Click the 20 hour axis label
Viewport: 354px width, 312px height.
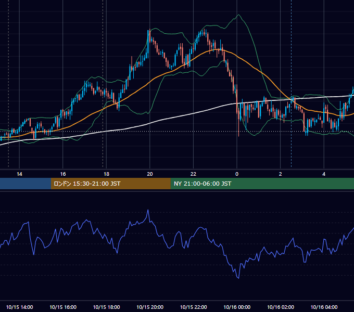(x=150, y=174)
